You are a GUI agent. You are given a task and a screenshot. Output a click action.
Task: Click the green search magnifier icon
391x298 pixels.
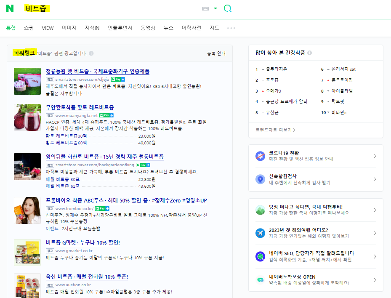tap(227, 8)
